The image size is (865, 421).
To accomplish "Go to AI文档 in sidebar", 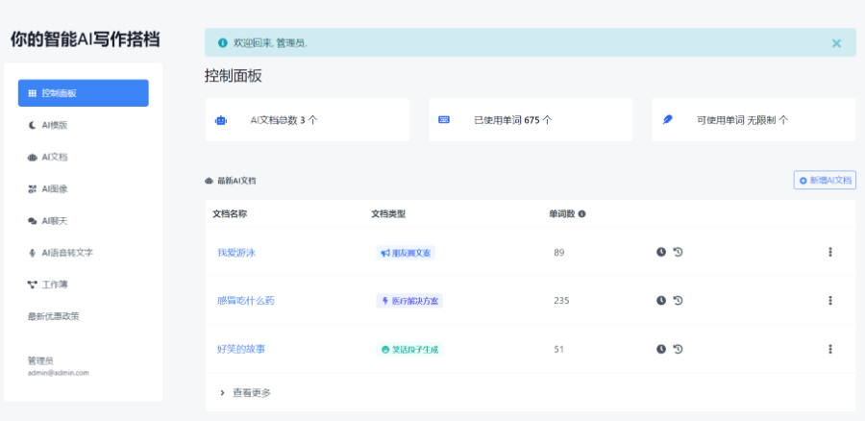I will [x=55, y=158].
